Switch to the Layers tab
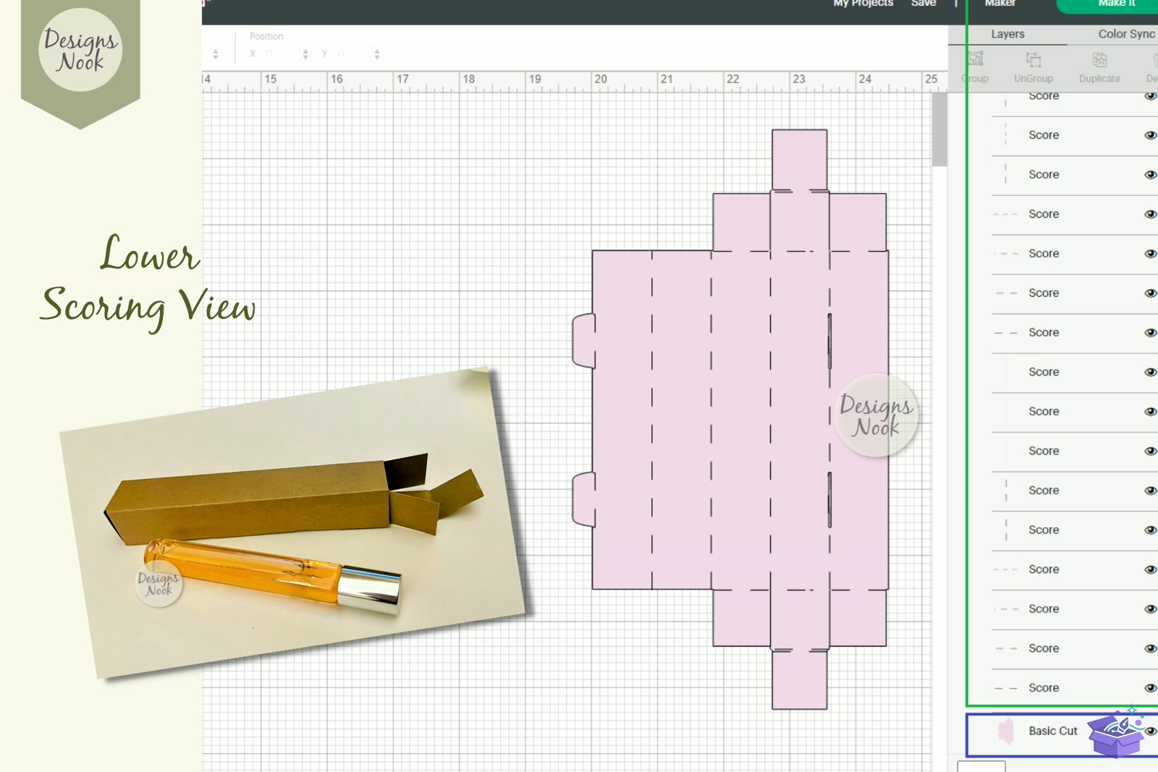 pyautogui.click(x=1007, y=34)
